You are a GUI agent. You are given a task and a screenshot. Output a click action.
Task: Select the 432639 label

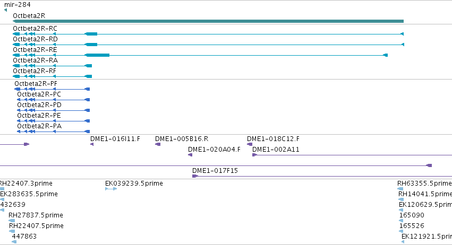pos(13,205)
